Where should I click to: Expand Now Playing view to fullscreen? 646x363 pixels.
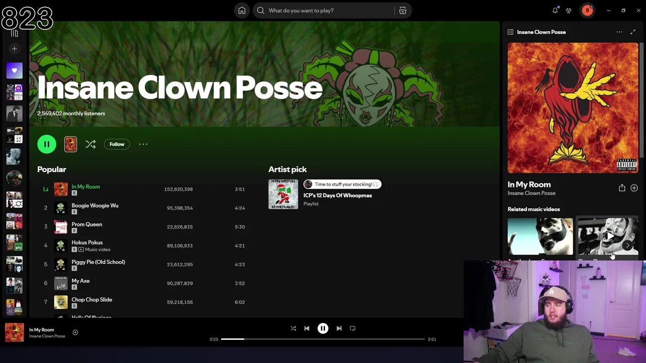point(633,32)
